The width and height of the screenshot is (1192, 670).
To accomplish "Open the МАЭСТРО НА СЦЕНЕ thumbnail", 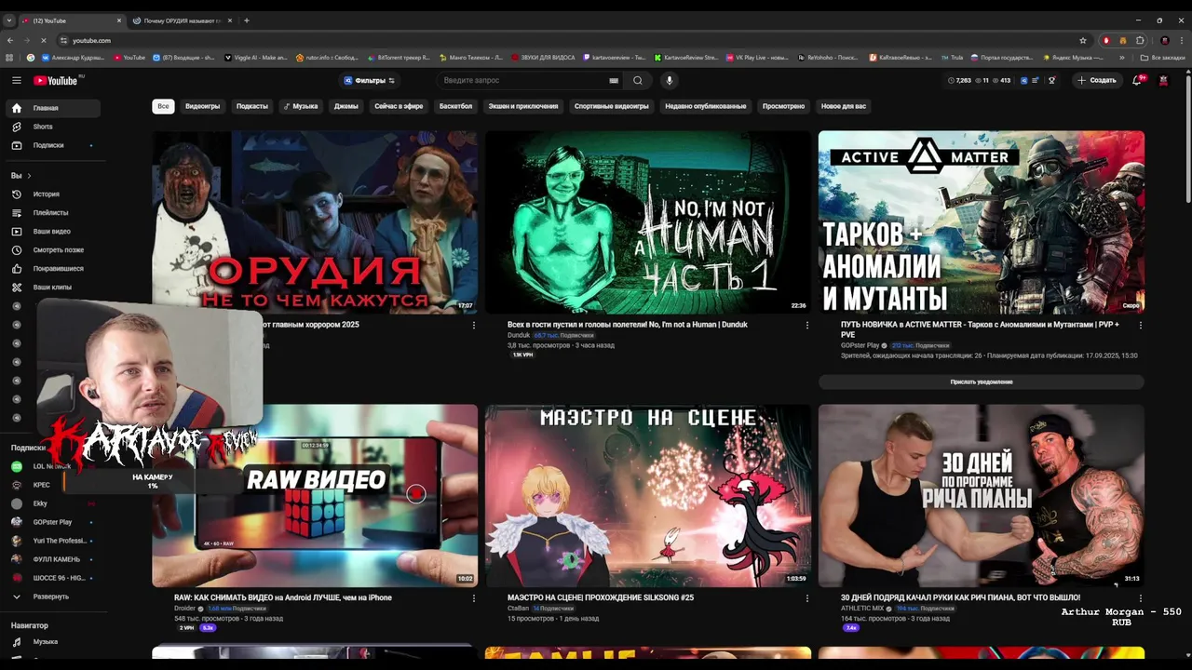I will click(x=648, y=496).
